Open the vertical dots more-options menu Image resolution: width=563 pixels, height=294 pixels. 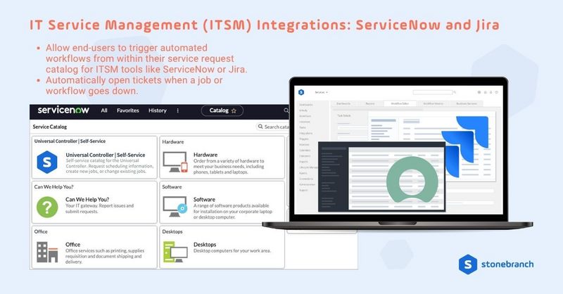(x=178, y=110)
